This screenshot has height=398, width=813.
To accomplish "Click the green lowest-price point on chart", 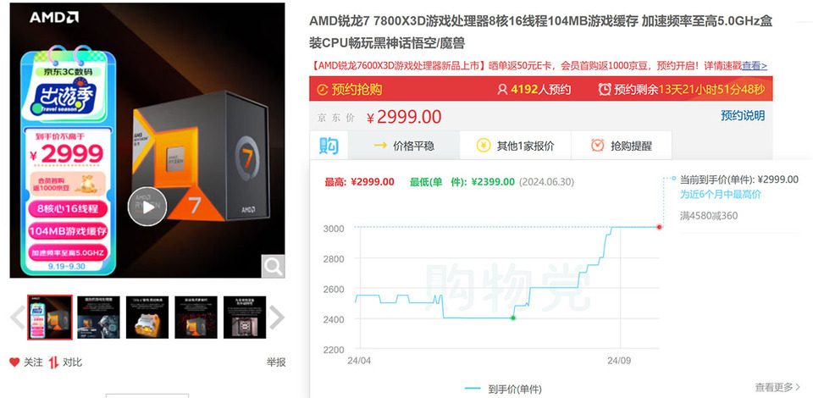I will (513, 318).
